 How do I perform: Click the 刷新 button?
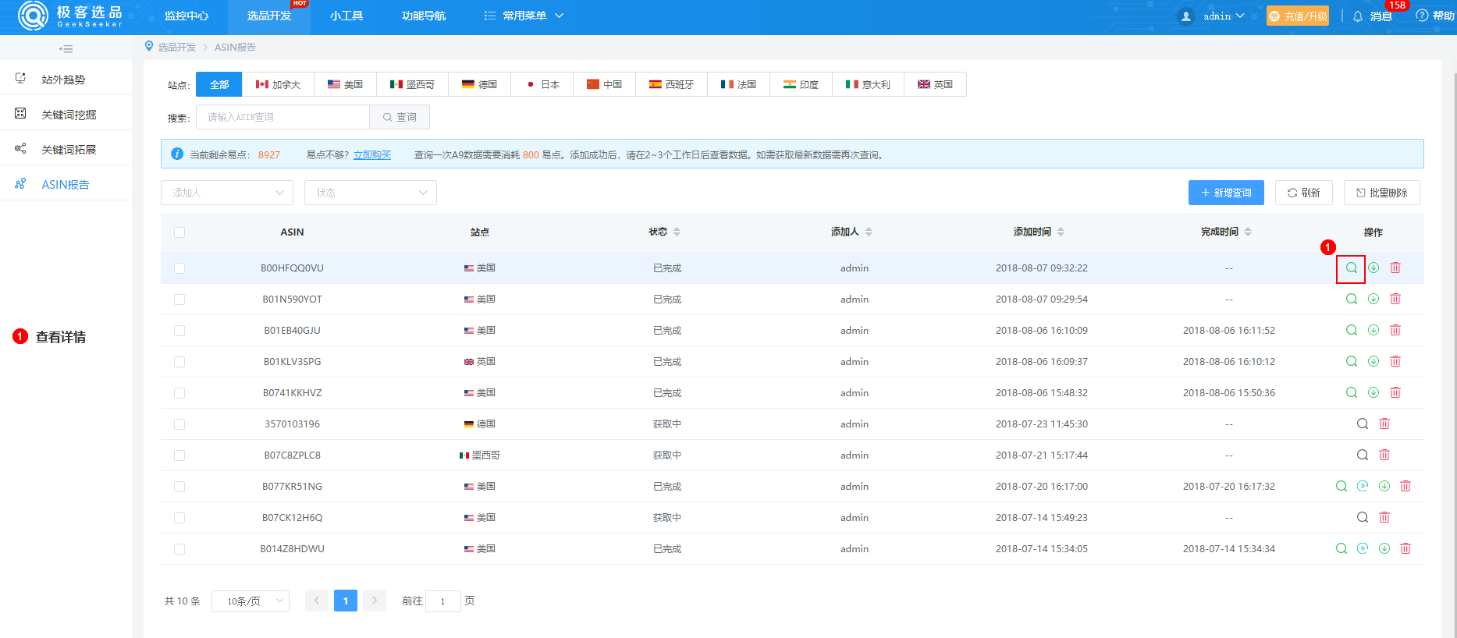pyautogui.click(x=1304, y=193)
